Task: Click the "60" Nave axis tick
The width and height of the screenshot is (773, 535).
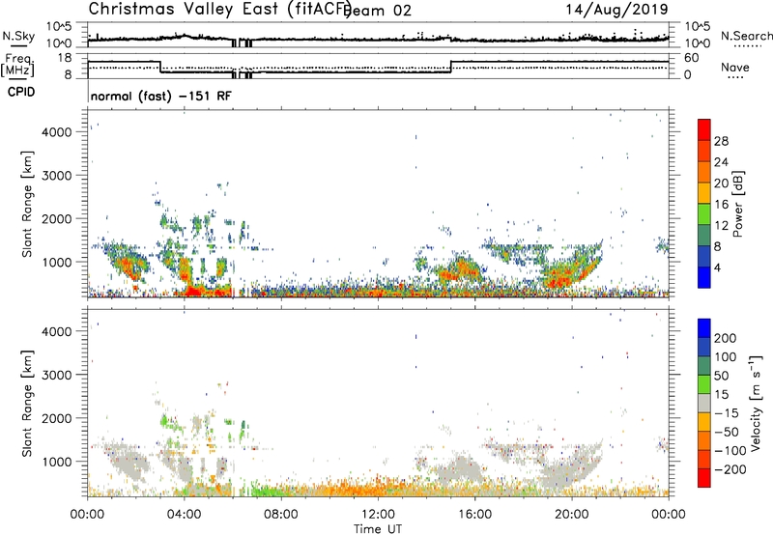Action: point(691,58)
